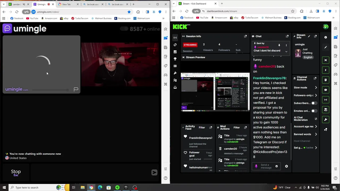This screenshot has width=340, height=191.
Task: Open the AI Chat Moderation external link
Action: point(316,119)
